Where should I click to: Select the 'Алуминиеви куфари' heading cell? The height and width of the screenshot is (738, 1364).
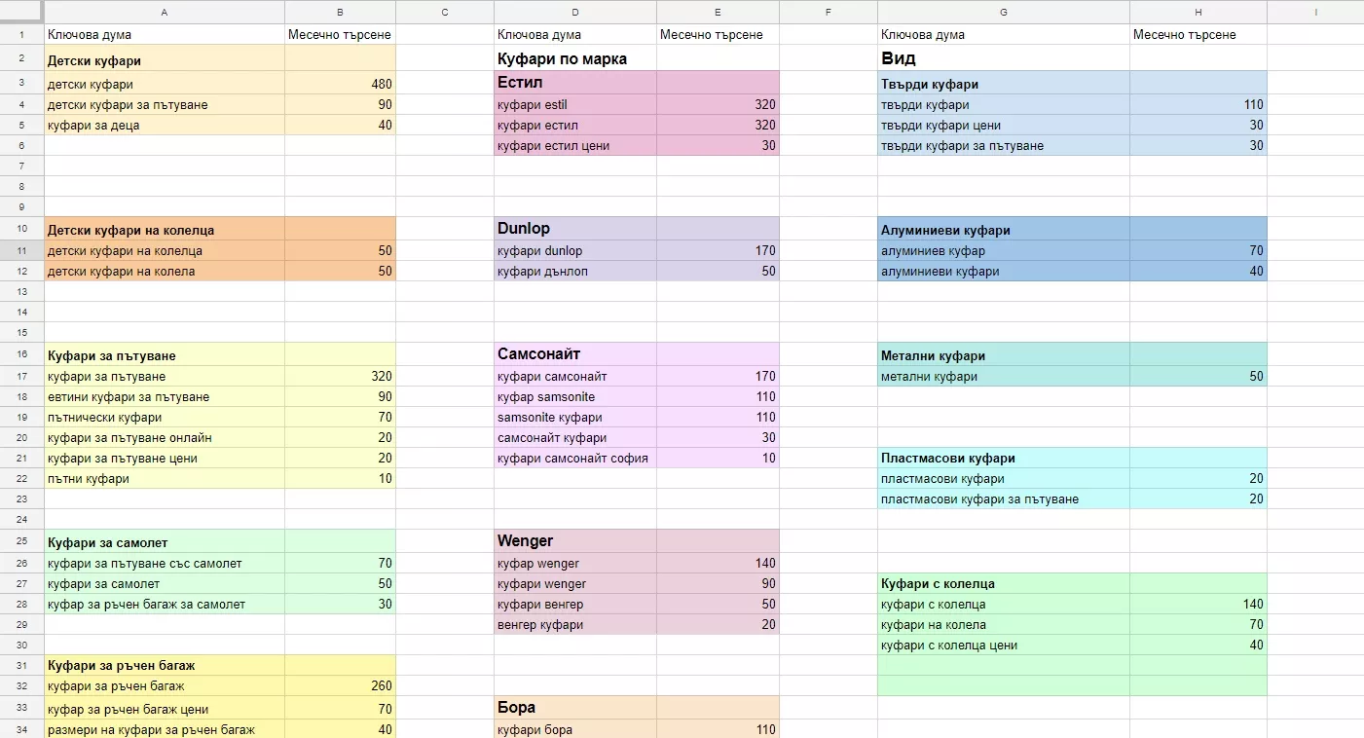pos(1004,230)
